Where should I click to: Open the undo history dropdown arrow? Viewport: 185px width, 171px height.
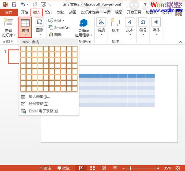click(x=28, y=5)
